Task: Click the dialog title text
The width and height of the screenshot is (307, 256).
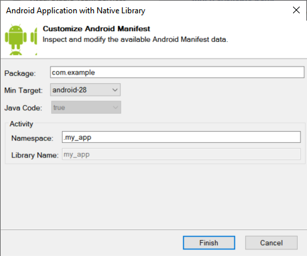Action: point(75,11)
